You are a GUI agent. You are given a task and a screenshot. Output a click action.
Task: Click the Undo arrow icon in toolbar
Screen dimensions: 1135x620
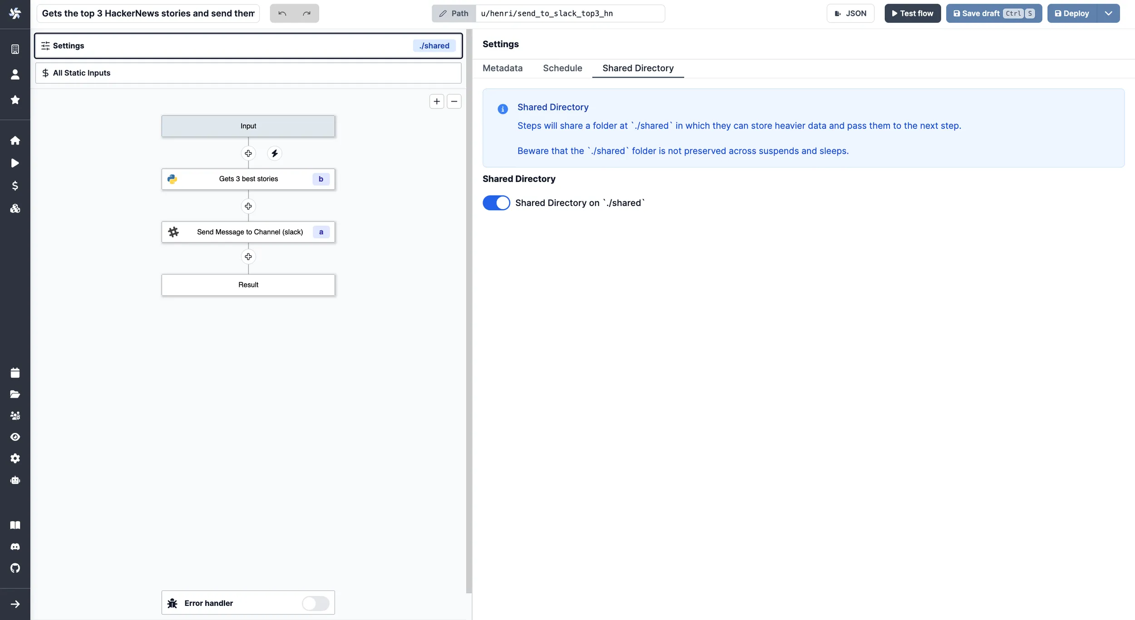[282, 13]
